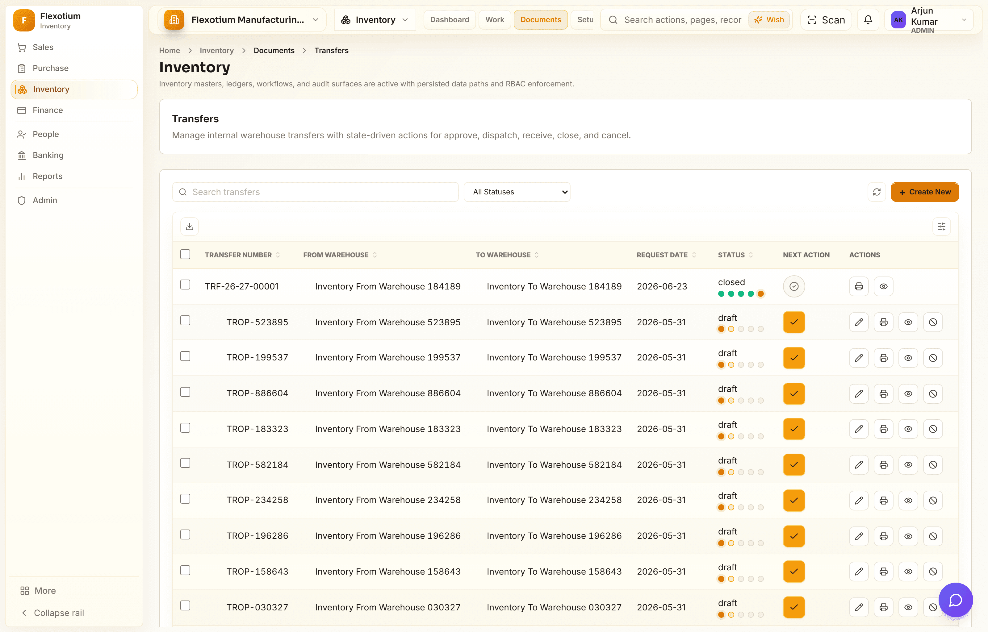This screenshot has width=988, height=632.
Task: Click the AK user avatar
Action: (898, 20)
